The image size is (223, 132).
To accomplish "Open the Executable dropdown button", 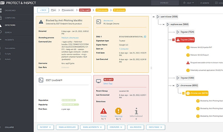I will click(156, 127).
